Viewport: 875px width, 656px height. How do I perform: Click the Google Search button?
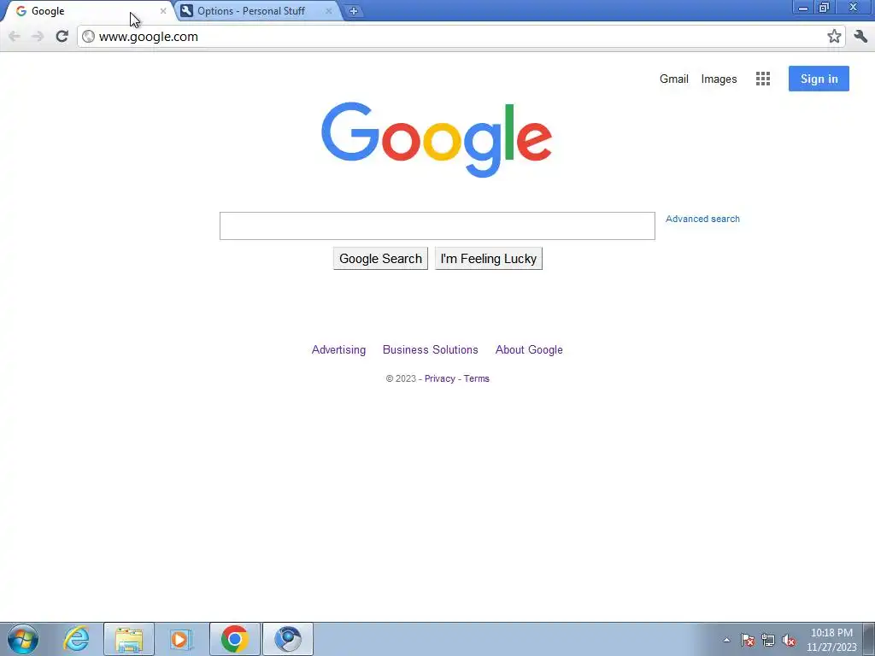[x=380, y=259]
